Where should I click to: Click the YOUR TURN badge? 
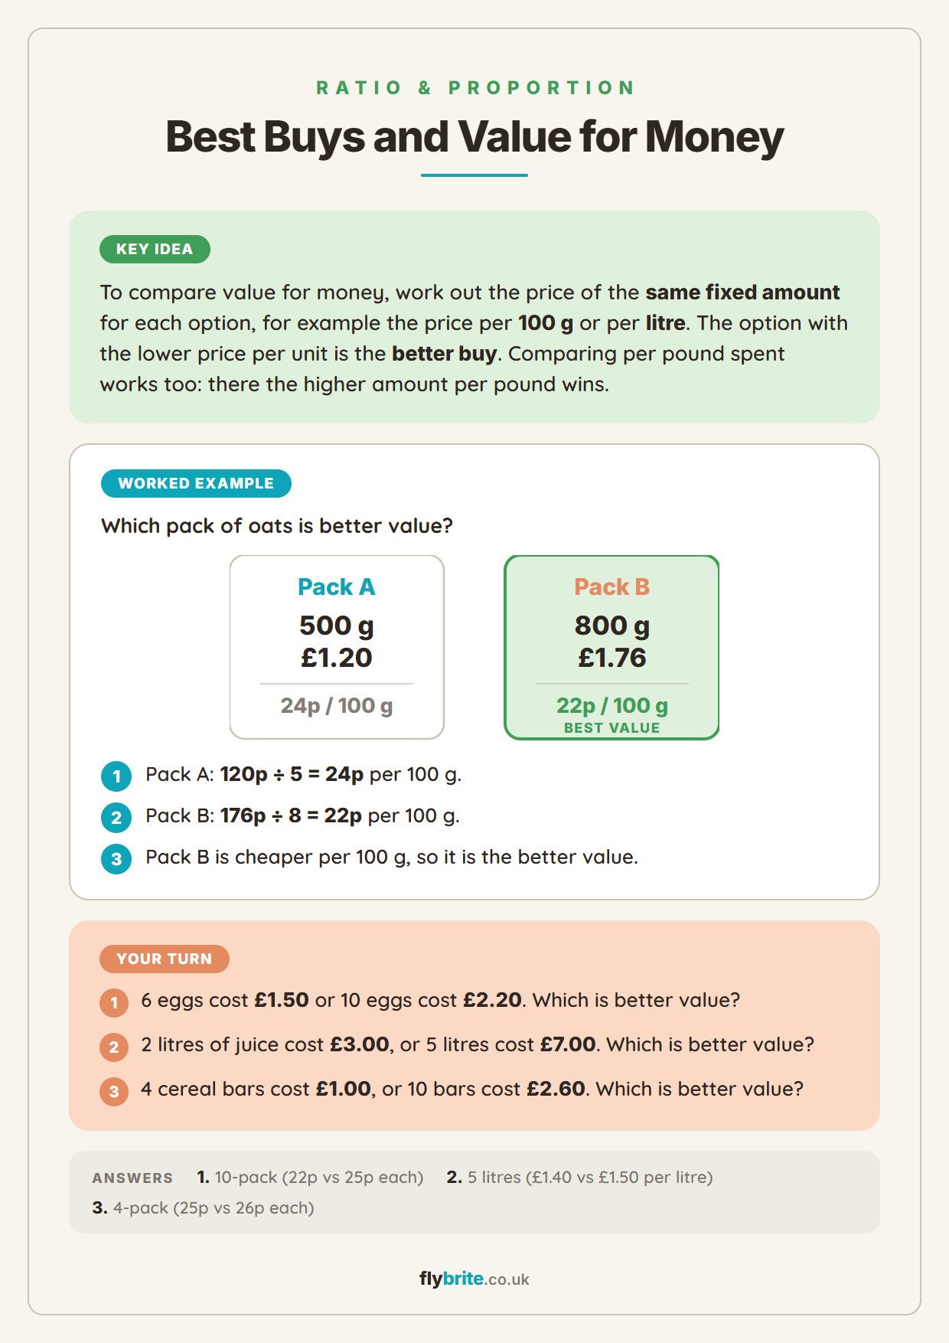165,959
